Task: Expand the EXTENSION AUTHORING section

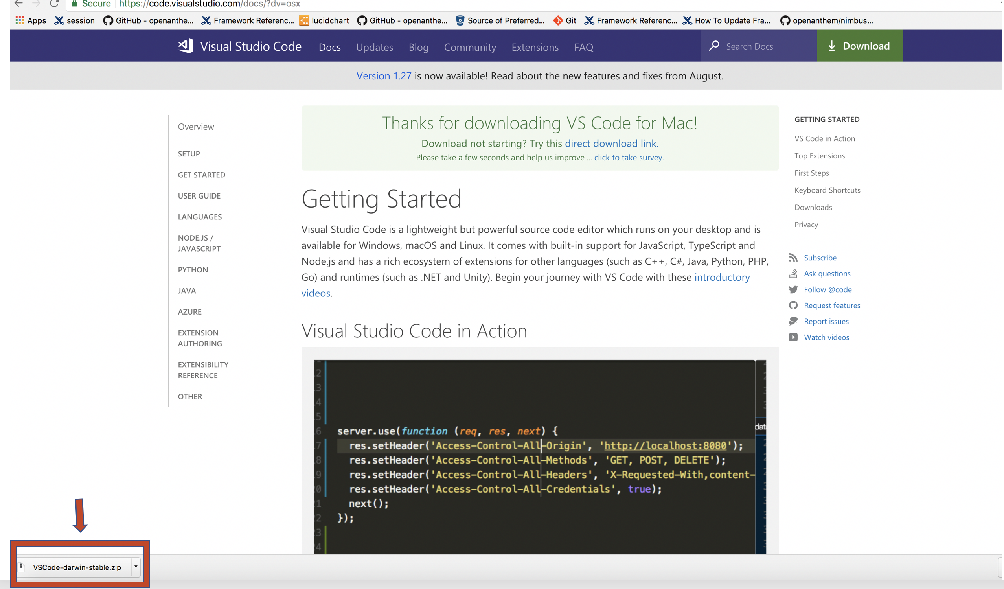Action: click(x=200, y=338)
